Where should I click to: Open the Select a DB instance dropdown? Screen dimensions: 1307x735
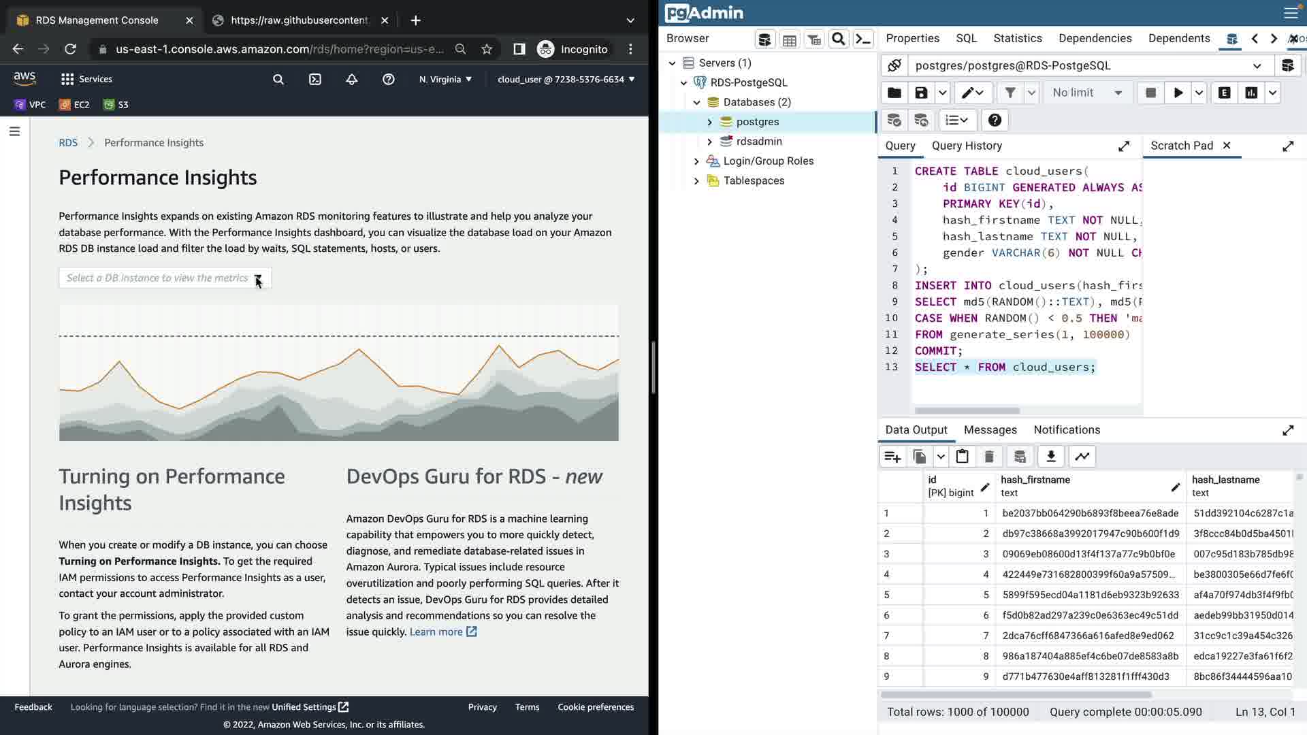(x=165, y=278)
